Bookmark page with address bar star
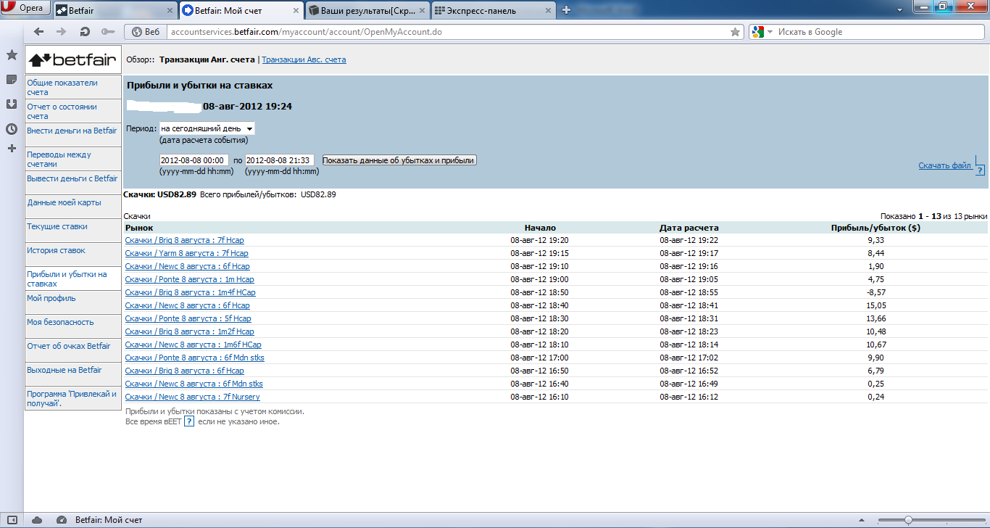990x528 pixels. pos(735,32)
